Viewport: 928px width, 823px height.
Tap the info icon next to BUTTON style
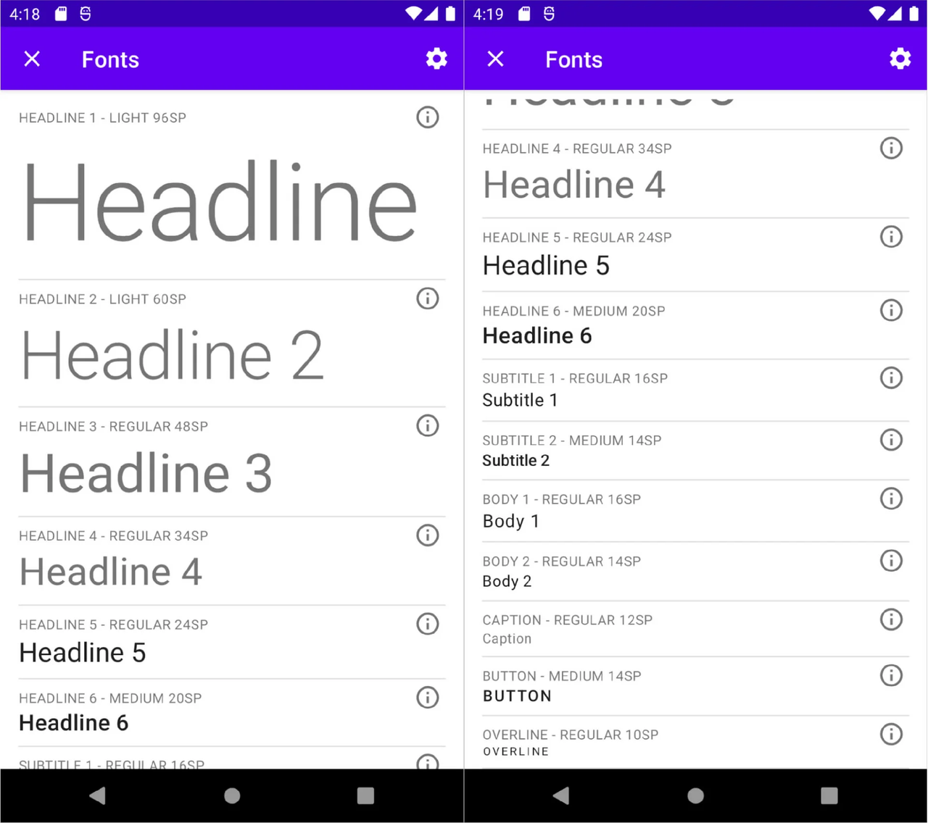click(892, 675)
